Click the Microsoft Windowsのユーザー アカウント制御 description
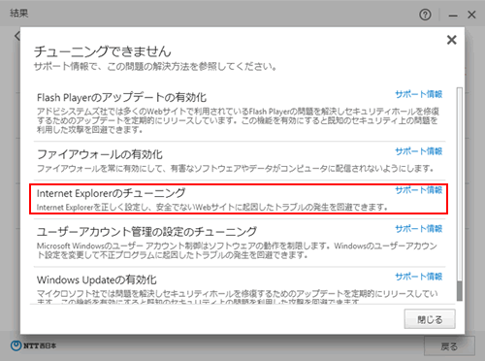The width and height of the screenshot is (485, 361). click(x=237, y=250)
